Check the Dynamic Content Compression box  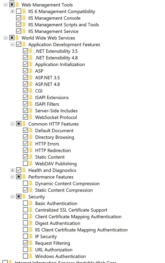point(25,183)
